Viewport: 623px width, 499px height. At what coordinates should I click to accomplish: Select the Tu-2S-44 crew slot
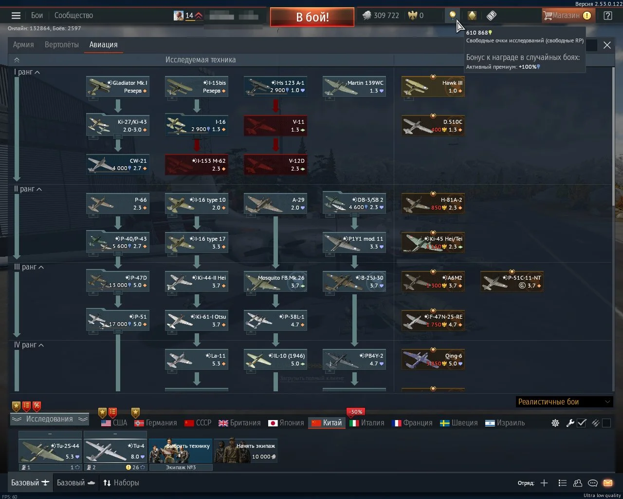pos(50,451)
